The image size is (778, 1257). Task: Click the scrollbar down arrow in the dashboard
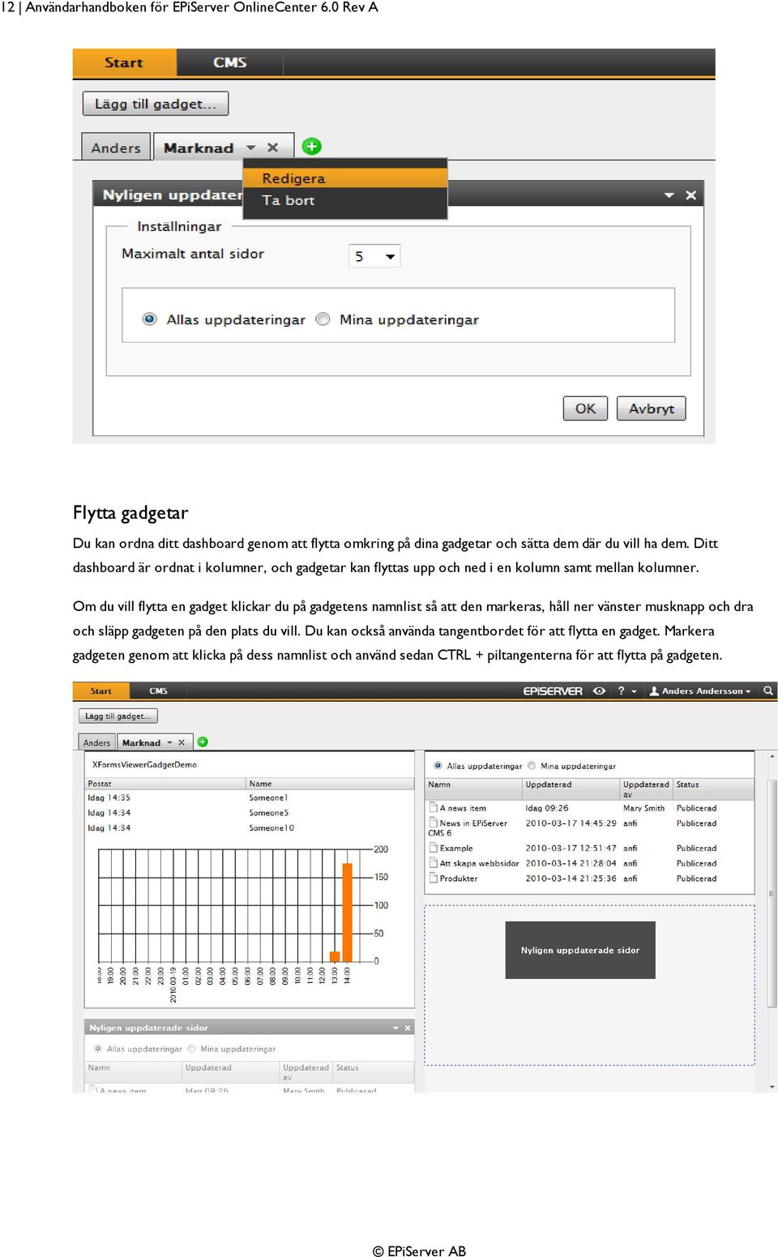[x=772, y=1087]
